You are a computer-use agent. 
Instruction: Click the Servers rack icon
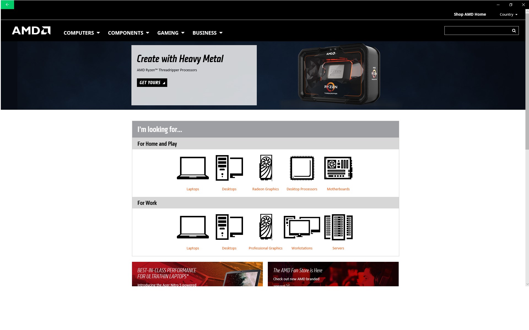(338, 227)
